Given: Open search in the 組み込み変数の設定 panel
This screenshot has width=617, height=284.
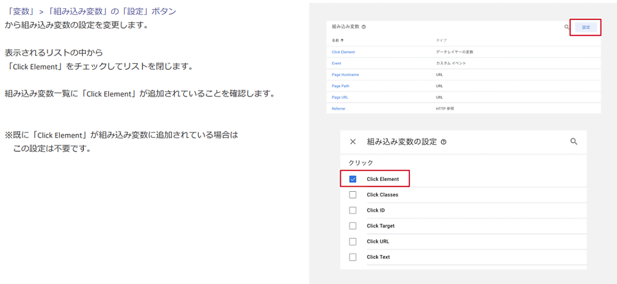Looking at the screenshot, I should pos(574,142).
